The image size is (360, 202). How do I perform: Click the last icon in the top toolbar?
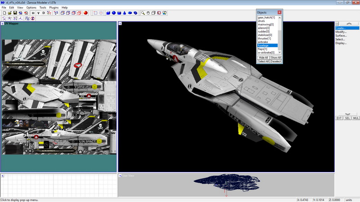coord(165,13)
